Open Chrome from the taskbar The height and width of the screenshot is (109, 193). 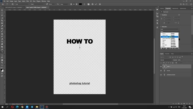[x=22, y=107]
